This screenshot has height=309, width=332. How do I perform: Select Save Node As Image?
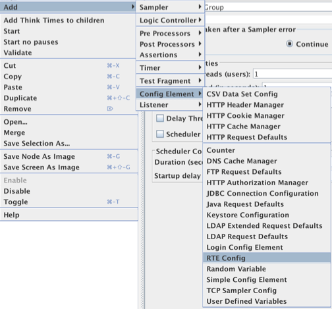(x=69, y=156)
